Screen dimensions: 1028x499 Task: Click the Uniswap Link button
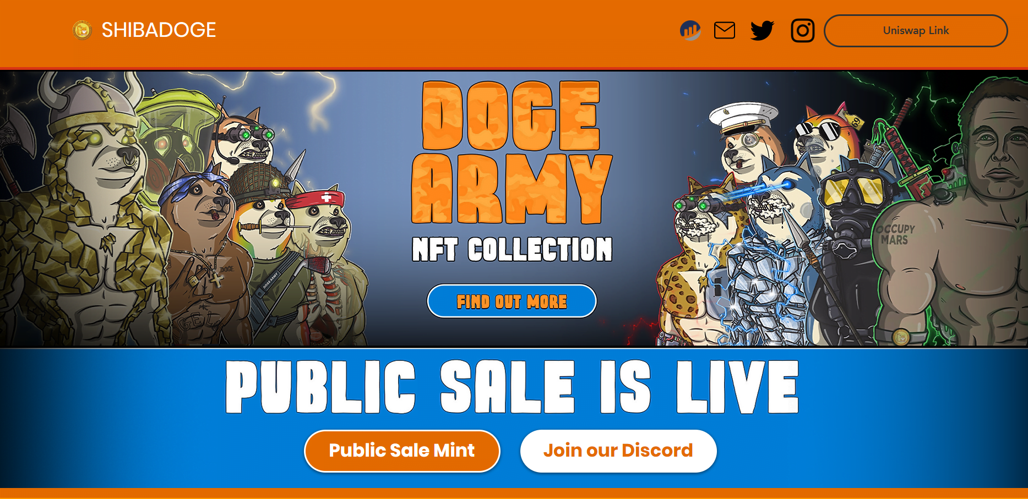pos(916,31)
